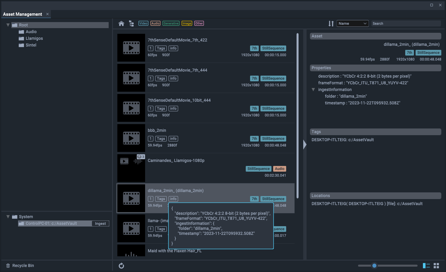The height and width of the screenshot is (272, 446).
Task: Click info button on dillama_2min_ row
Action: tap(173, 199)
